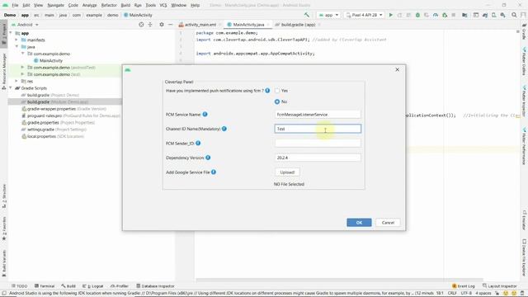Open the Profiler tool window
Viewport: 528px width, 297px height.
point(120,286)
